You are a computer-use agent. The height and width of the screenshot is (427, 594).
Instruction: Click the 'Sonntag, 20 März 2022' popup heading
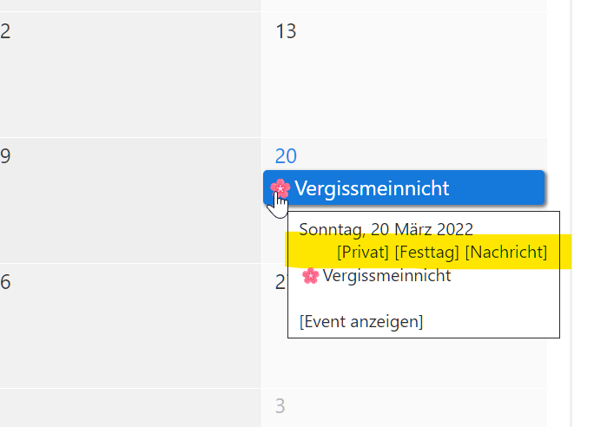click(386, 230)
